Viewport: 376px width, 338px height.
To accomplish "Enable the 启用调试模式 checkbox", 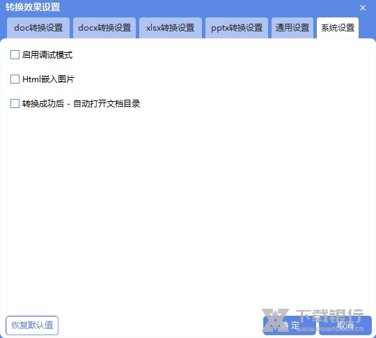I will pos(15,55).
